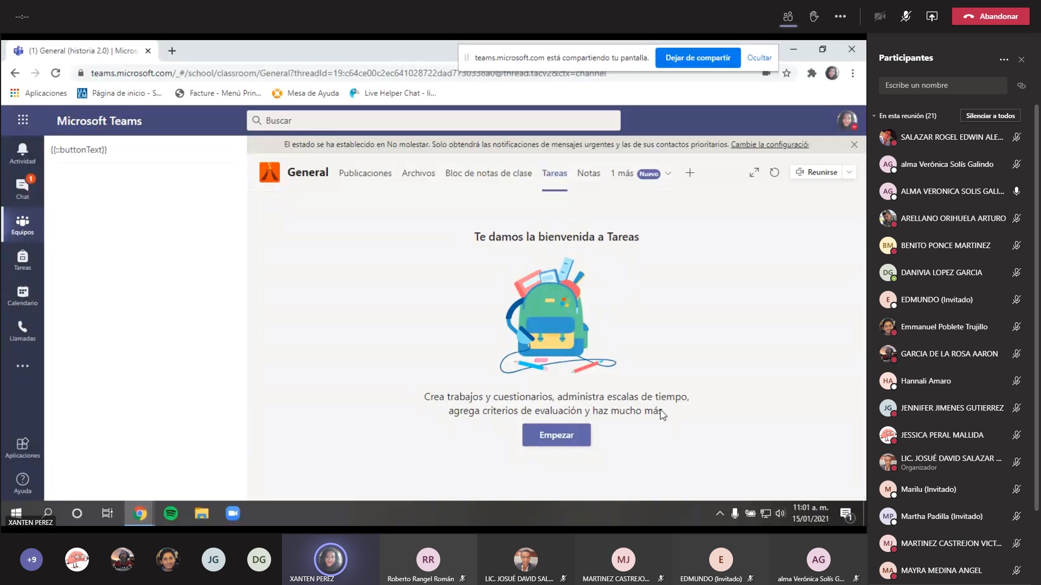1041x585 pixels.
Task: Click the Escribe un nombre field
Action: (943, 86)
